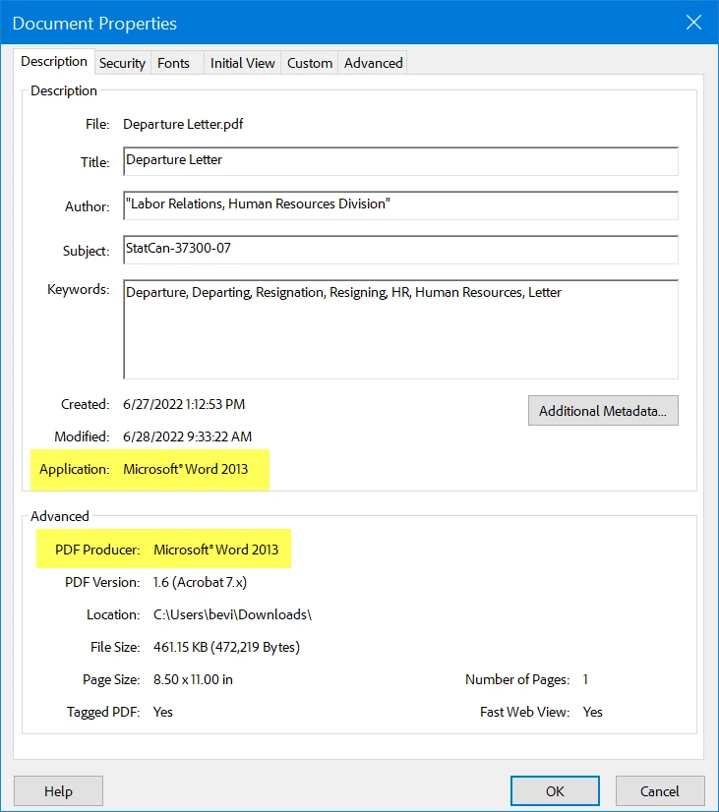719x812 pixels.
Task: Confirm with the OK button
Action: (x=555, y=790)
